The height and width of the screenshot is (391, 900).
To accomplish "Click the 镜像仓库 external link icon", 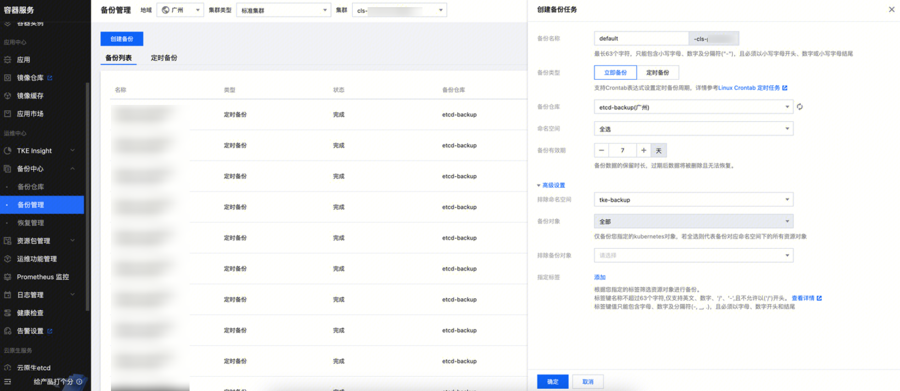I will 50,78.
